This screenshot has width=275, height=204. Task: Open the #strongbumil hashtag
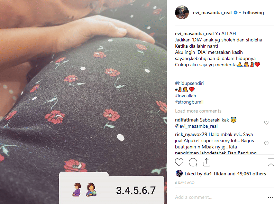click(189, 102)
